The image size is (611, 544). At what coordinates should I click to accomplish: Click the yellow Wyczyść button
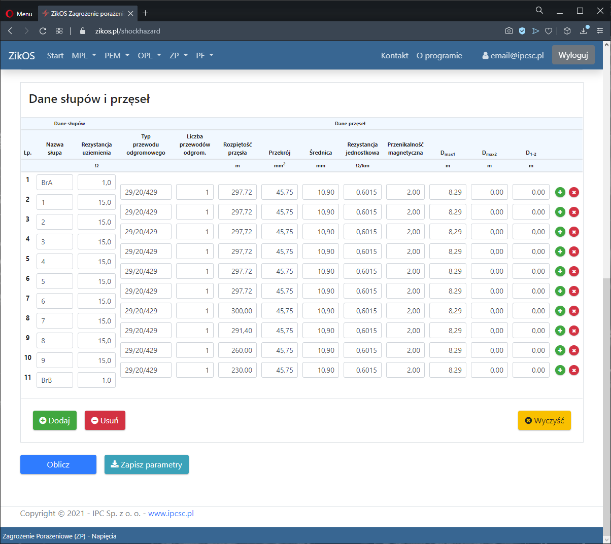tap(544, 420)
